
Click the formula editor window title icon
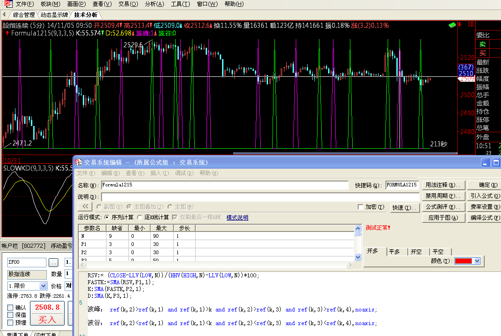tap(79, 162)
